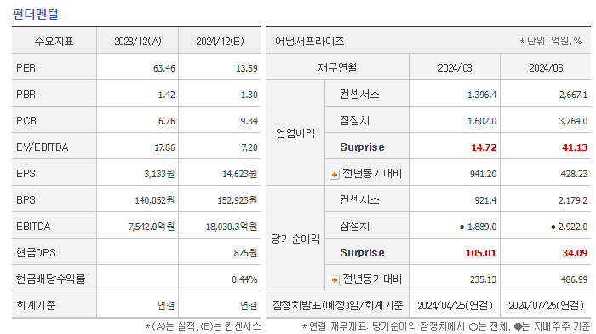
Task: Click the EBITDA row label
Action: (33, 227)
